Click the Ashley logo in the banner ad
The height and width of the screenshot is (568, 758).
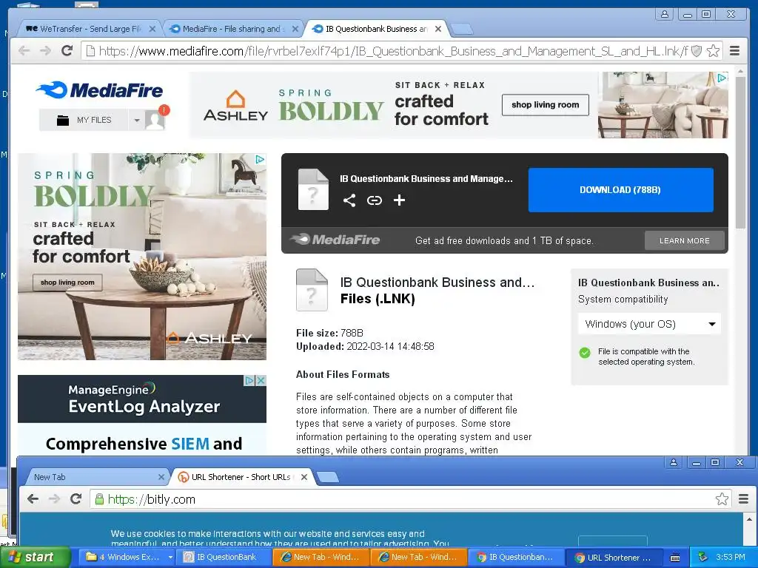[x=236, y=106]
